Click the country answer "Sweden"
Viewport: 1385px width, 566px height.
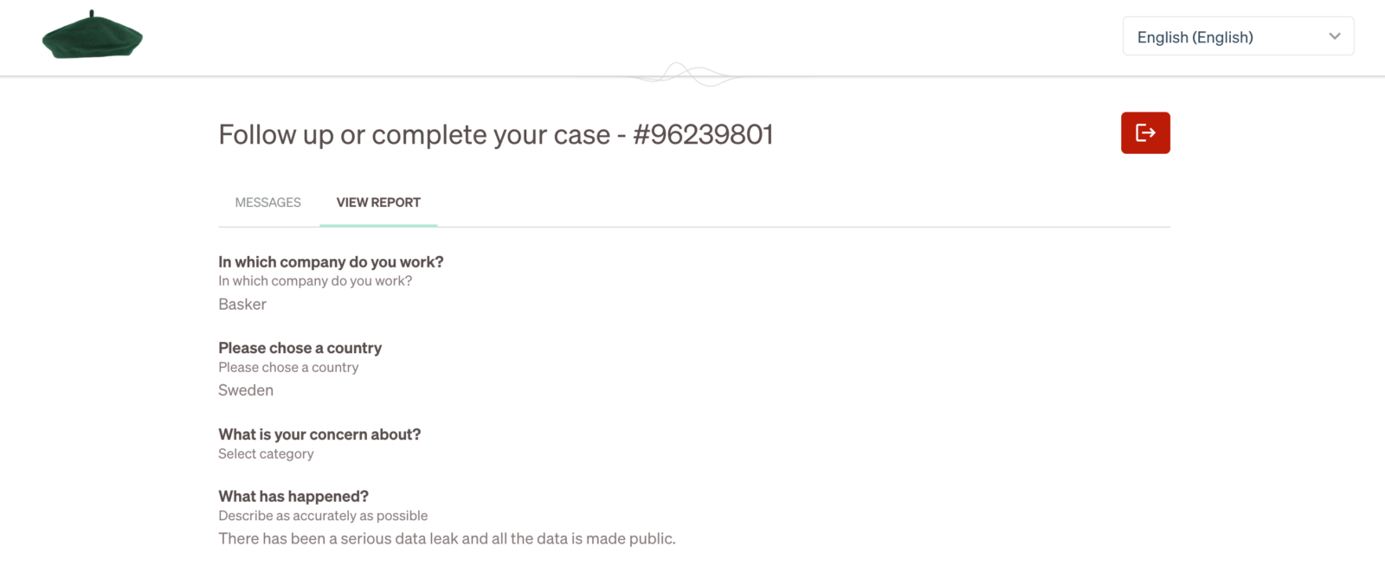click(246, 390)
